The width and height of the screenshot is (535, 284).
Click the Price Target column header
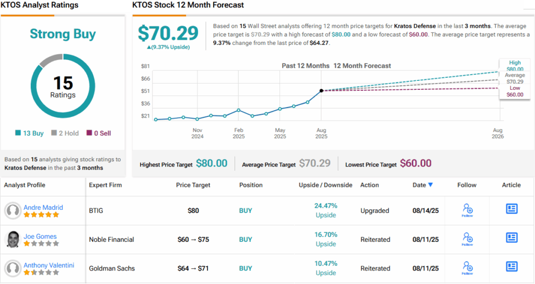coord(193,185)
